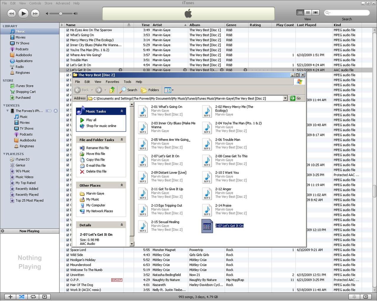Uncheck the O.P.P. song checkbox
Screen dimensions: 377x301
(68, 280)
